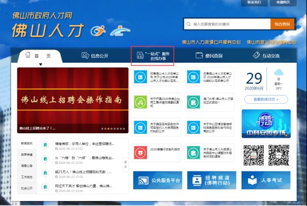This screenshot has width=307, height=206.
Task: Click the red 2020佛聘行动系列活动 icon
Action: [140, 152]
